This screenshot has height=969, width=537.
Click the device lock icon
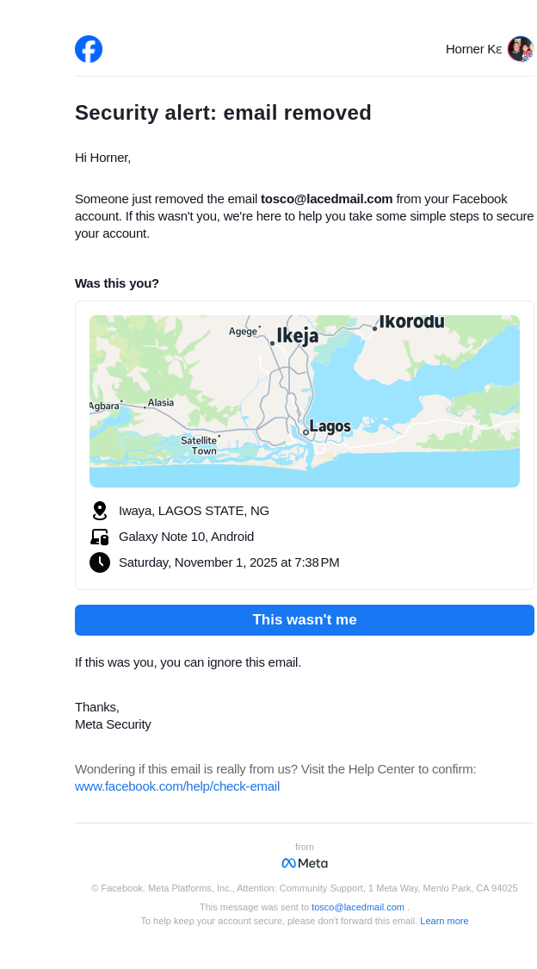[x=100, y=537]
